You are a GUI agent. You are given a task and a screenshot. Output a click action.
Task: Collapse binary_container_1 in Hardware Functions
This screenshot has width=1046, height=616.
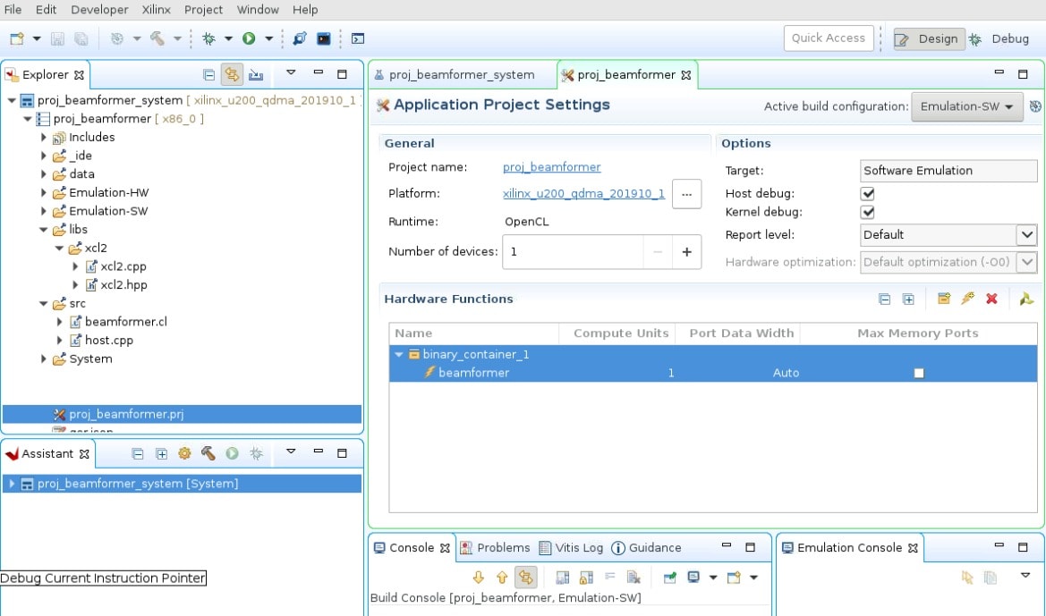coord(399,354)
